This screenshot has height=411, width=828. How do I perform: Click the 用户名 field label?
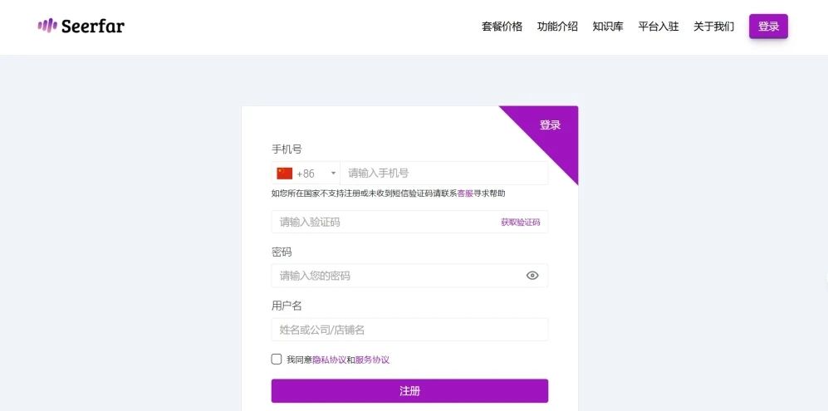287,306
